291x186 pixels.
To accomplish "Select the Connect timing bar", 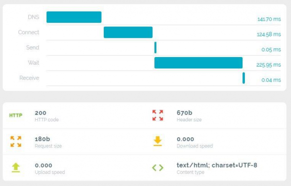I will pyautogui.click(x=128, y=32).
